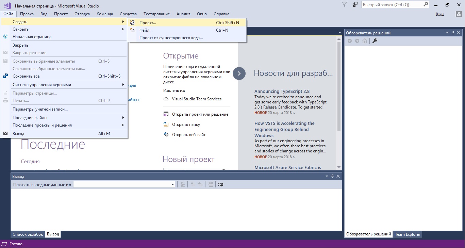Choose Проект из существующего кода...
The image size is (465, 248).
(187, 38)
